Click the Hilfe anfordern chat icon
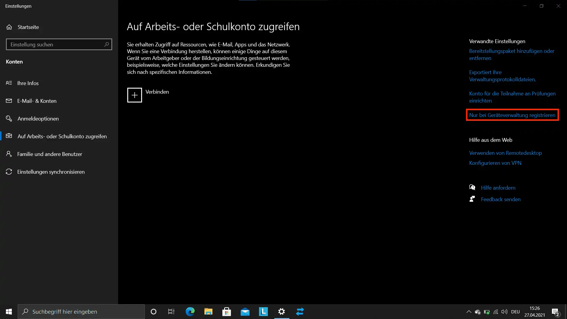This screenshot has height=319, width=567. coord(472,188)
